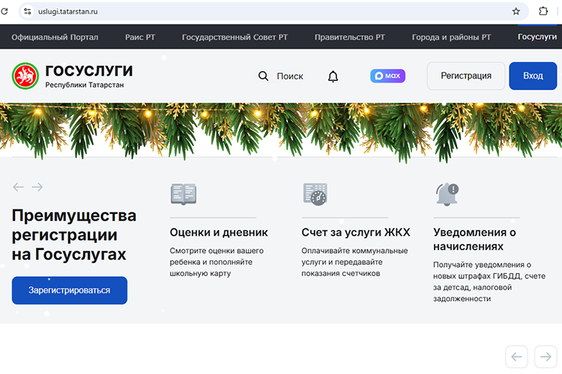Bookmark this page with star icon

point(516,11)
